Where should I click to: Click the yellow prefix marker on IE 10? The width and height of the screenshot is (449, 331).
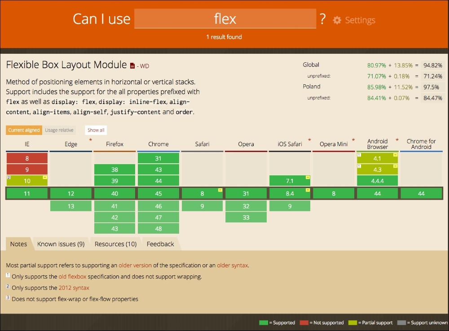click(45, 177)
